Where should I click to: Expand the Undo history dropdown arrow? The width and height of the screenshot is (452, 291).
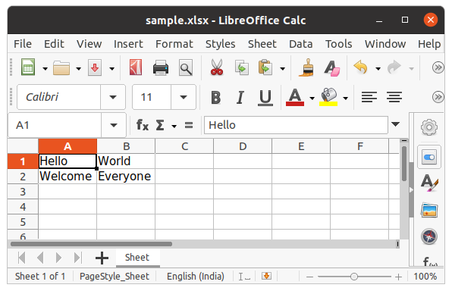coord(378,68)
